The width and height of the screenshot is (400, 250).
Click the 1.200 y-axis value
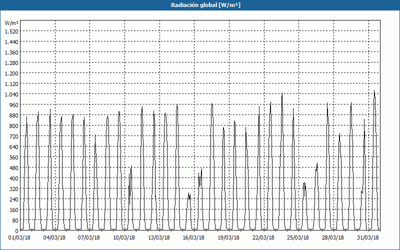(x=11, y=73)
